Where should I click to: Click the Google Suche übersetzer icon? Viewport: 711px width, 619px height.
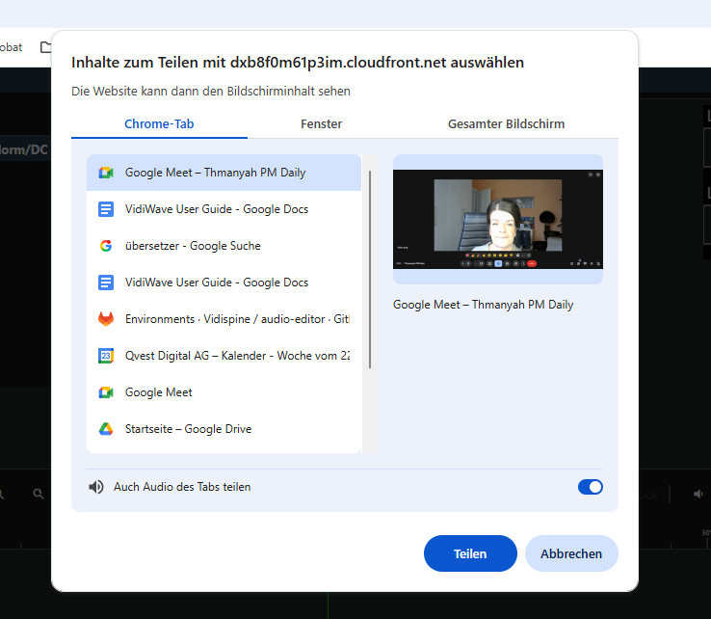tap(106, 246)
